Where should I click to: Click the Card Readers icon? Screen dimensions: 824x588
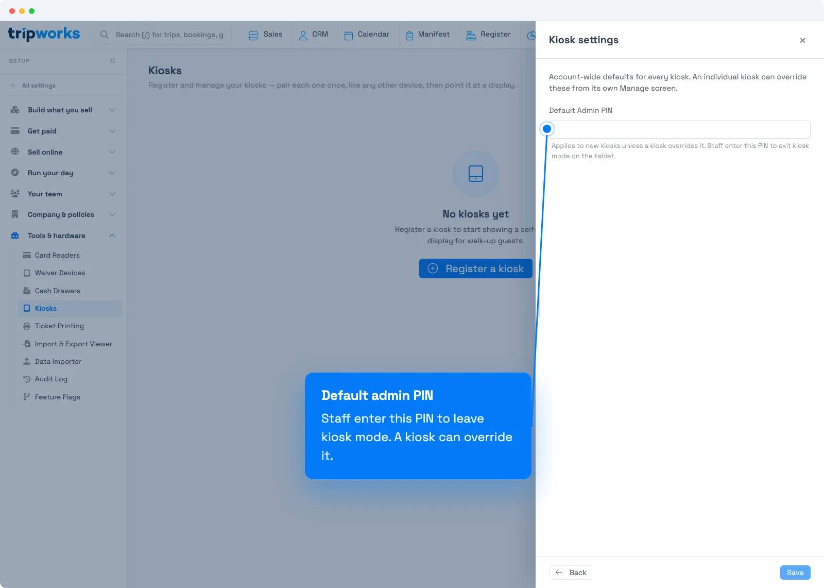(27, 255)
